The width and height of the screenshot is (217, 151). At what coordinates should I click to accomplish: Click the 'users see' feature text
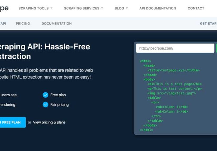click(8, 95)
